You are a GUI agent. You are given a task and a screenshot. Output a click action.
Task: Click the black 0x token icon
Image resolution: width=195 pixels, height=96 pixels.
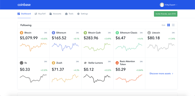pos(21,63)
